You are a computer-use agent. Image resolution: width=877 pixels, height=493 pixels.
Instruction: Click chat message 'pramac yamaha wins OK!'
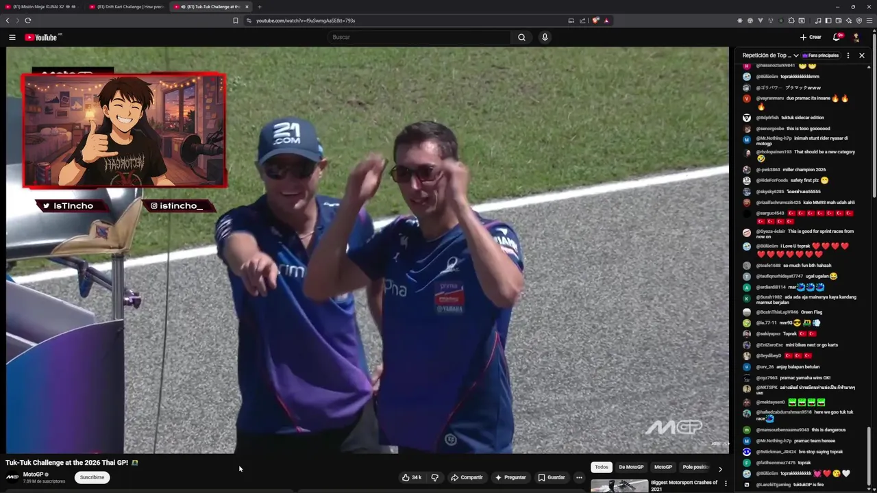804,378
